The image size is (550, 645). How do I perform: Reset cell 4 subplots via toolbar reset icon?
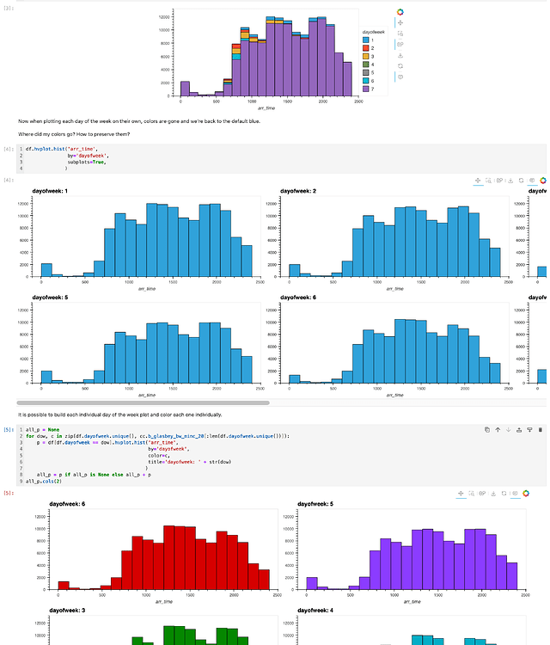coord(522,181)
